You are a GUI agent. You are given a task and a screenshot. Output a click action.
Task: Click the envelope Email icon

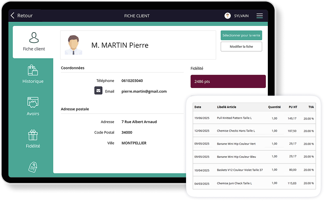(x=98, y=91)
